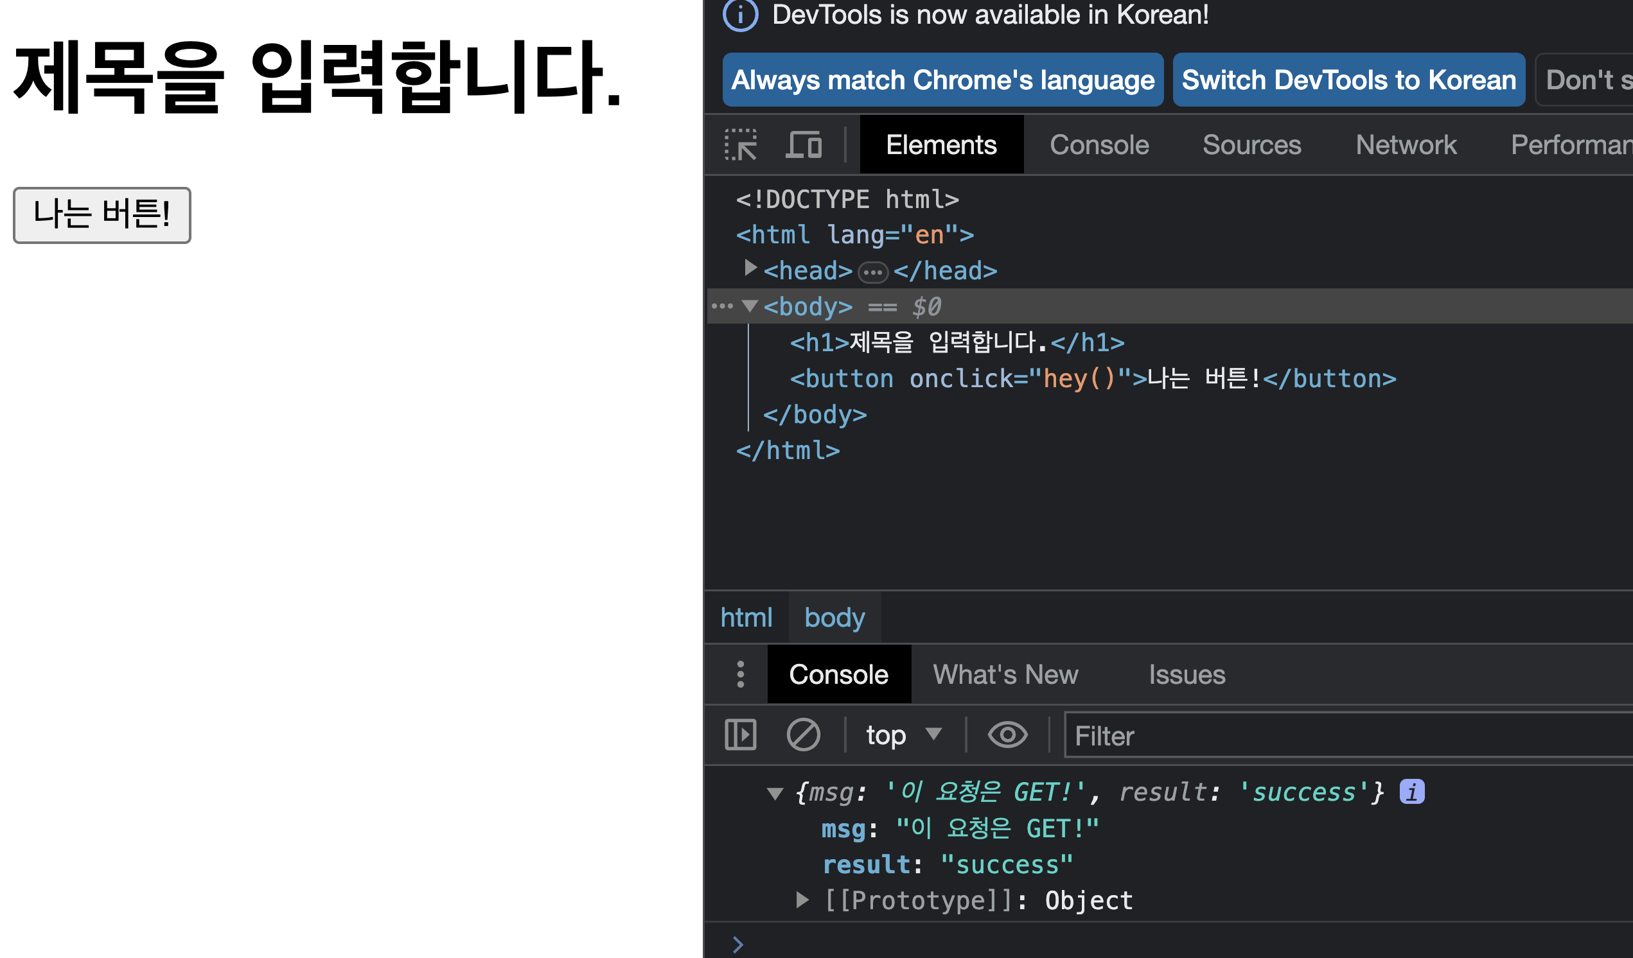Open the top context dropdown
The height and width of the screenshot is (958, 1633).
coord(903,735)
